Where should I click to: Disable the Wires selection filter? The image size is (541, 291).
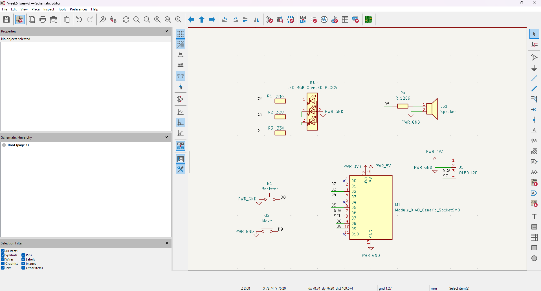click(x=3, y=259)
